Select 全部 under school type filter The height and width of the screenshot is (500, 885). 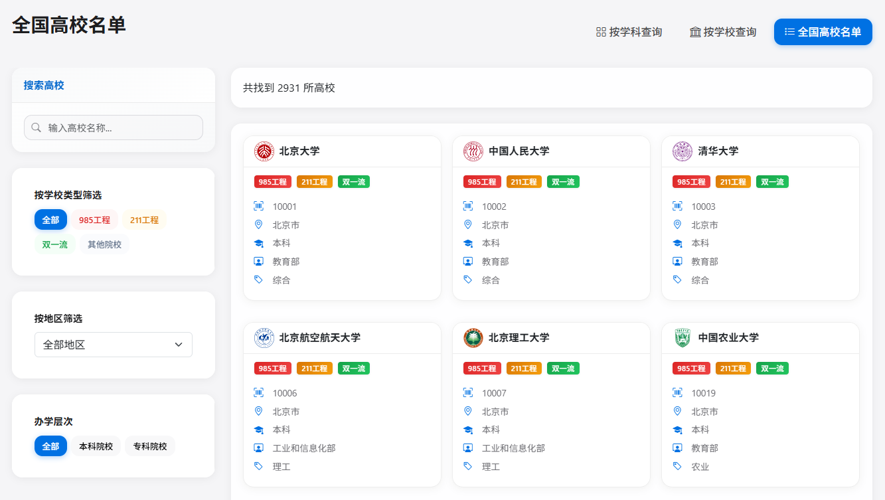pos(50,220)
